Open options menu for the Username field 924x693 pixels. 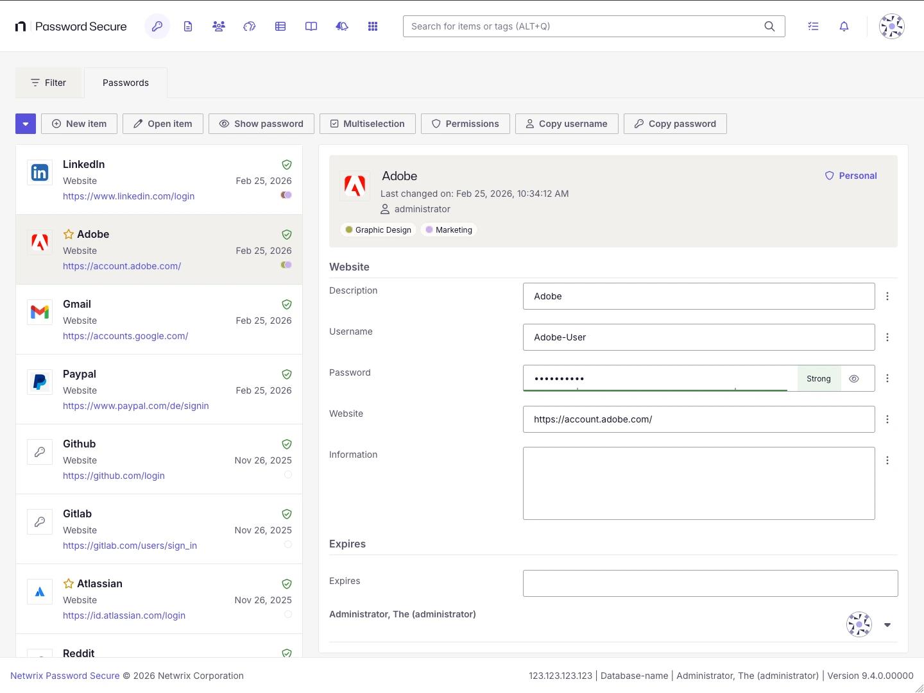tap(887, 337)
